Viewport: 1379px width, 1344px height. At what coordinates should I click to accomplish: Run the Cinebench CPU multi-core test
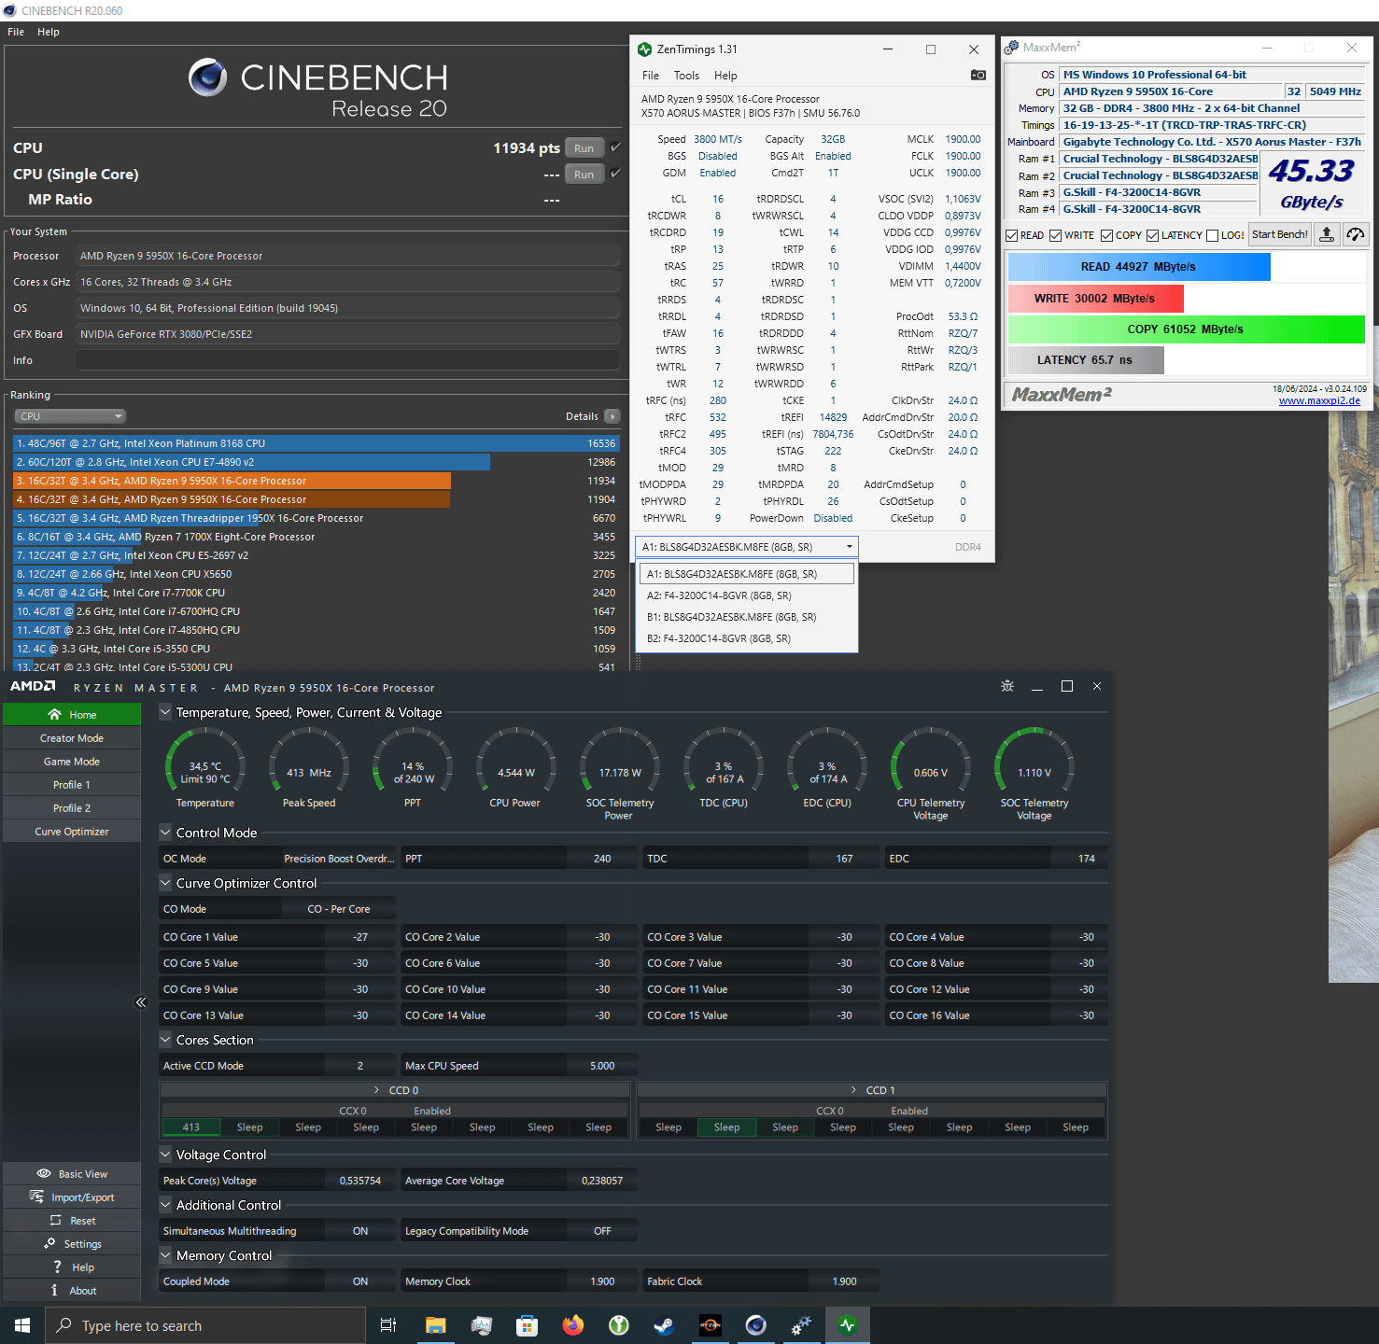584,147
